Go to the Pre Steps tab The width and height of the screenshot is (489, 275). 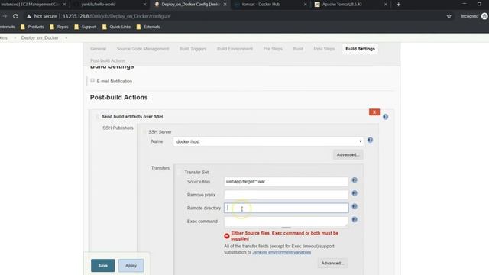click(x=273, y=49)
